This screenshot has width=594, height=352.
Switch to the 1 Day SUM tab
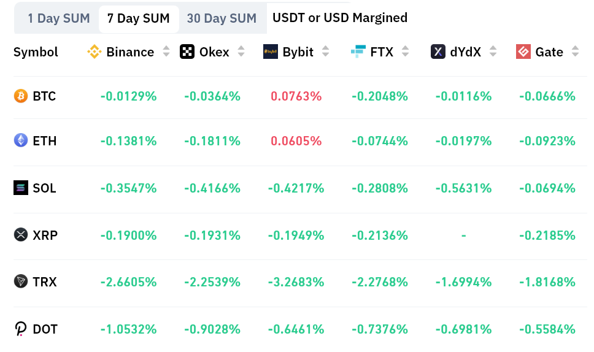pos(59,18)
